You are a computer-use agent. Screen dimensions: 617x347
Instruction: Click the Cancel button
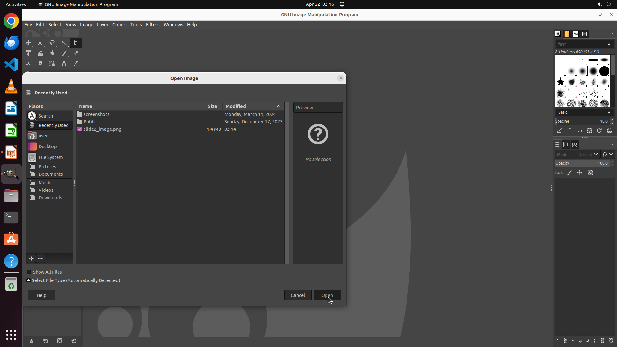tap(298, 295)
